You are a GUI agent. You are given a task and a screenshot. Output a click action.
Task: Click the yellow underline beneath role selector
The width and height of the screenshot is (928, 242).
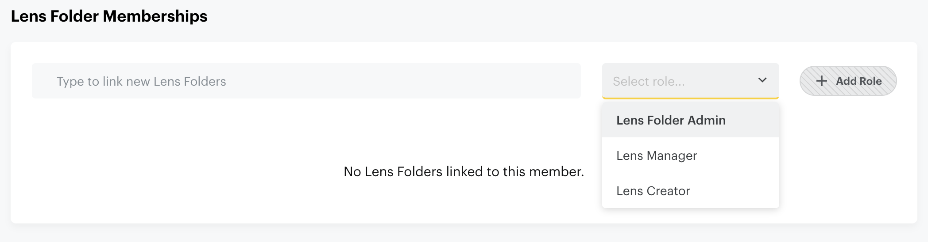pyautogui.click(x=690, y=98)
